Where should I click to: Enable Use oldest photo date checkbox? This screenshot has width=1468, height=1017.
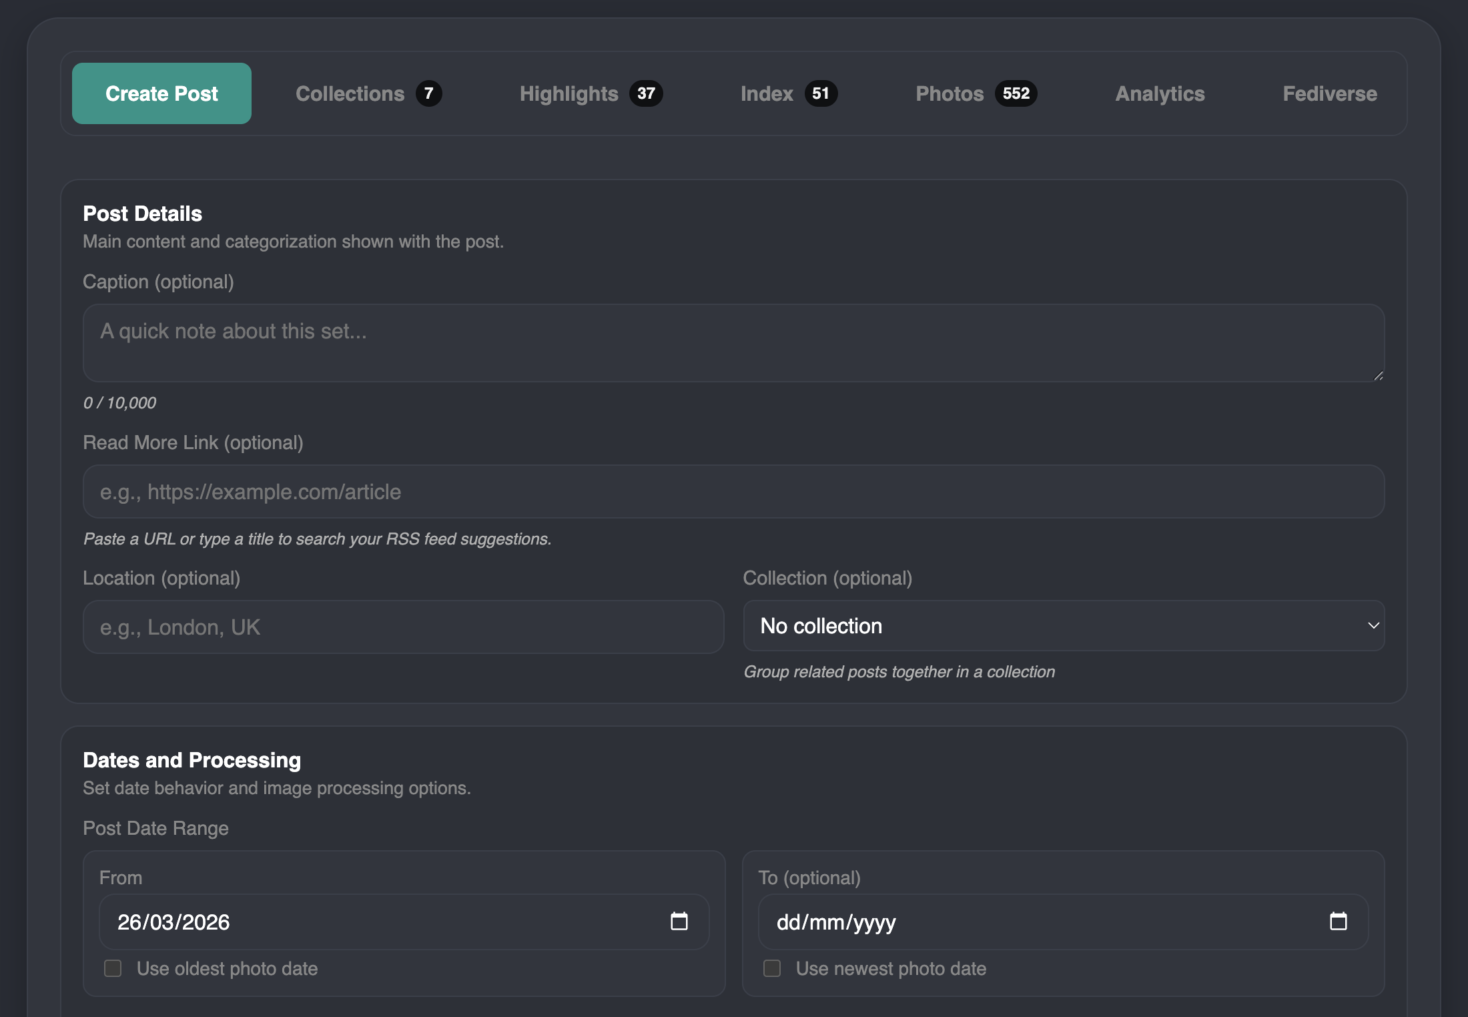[x=113, y=968]
